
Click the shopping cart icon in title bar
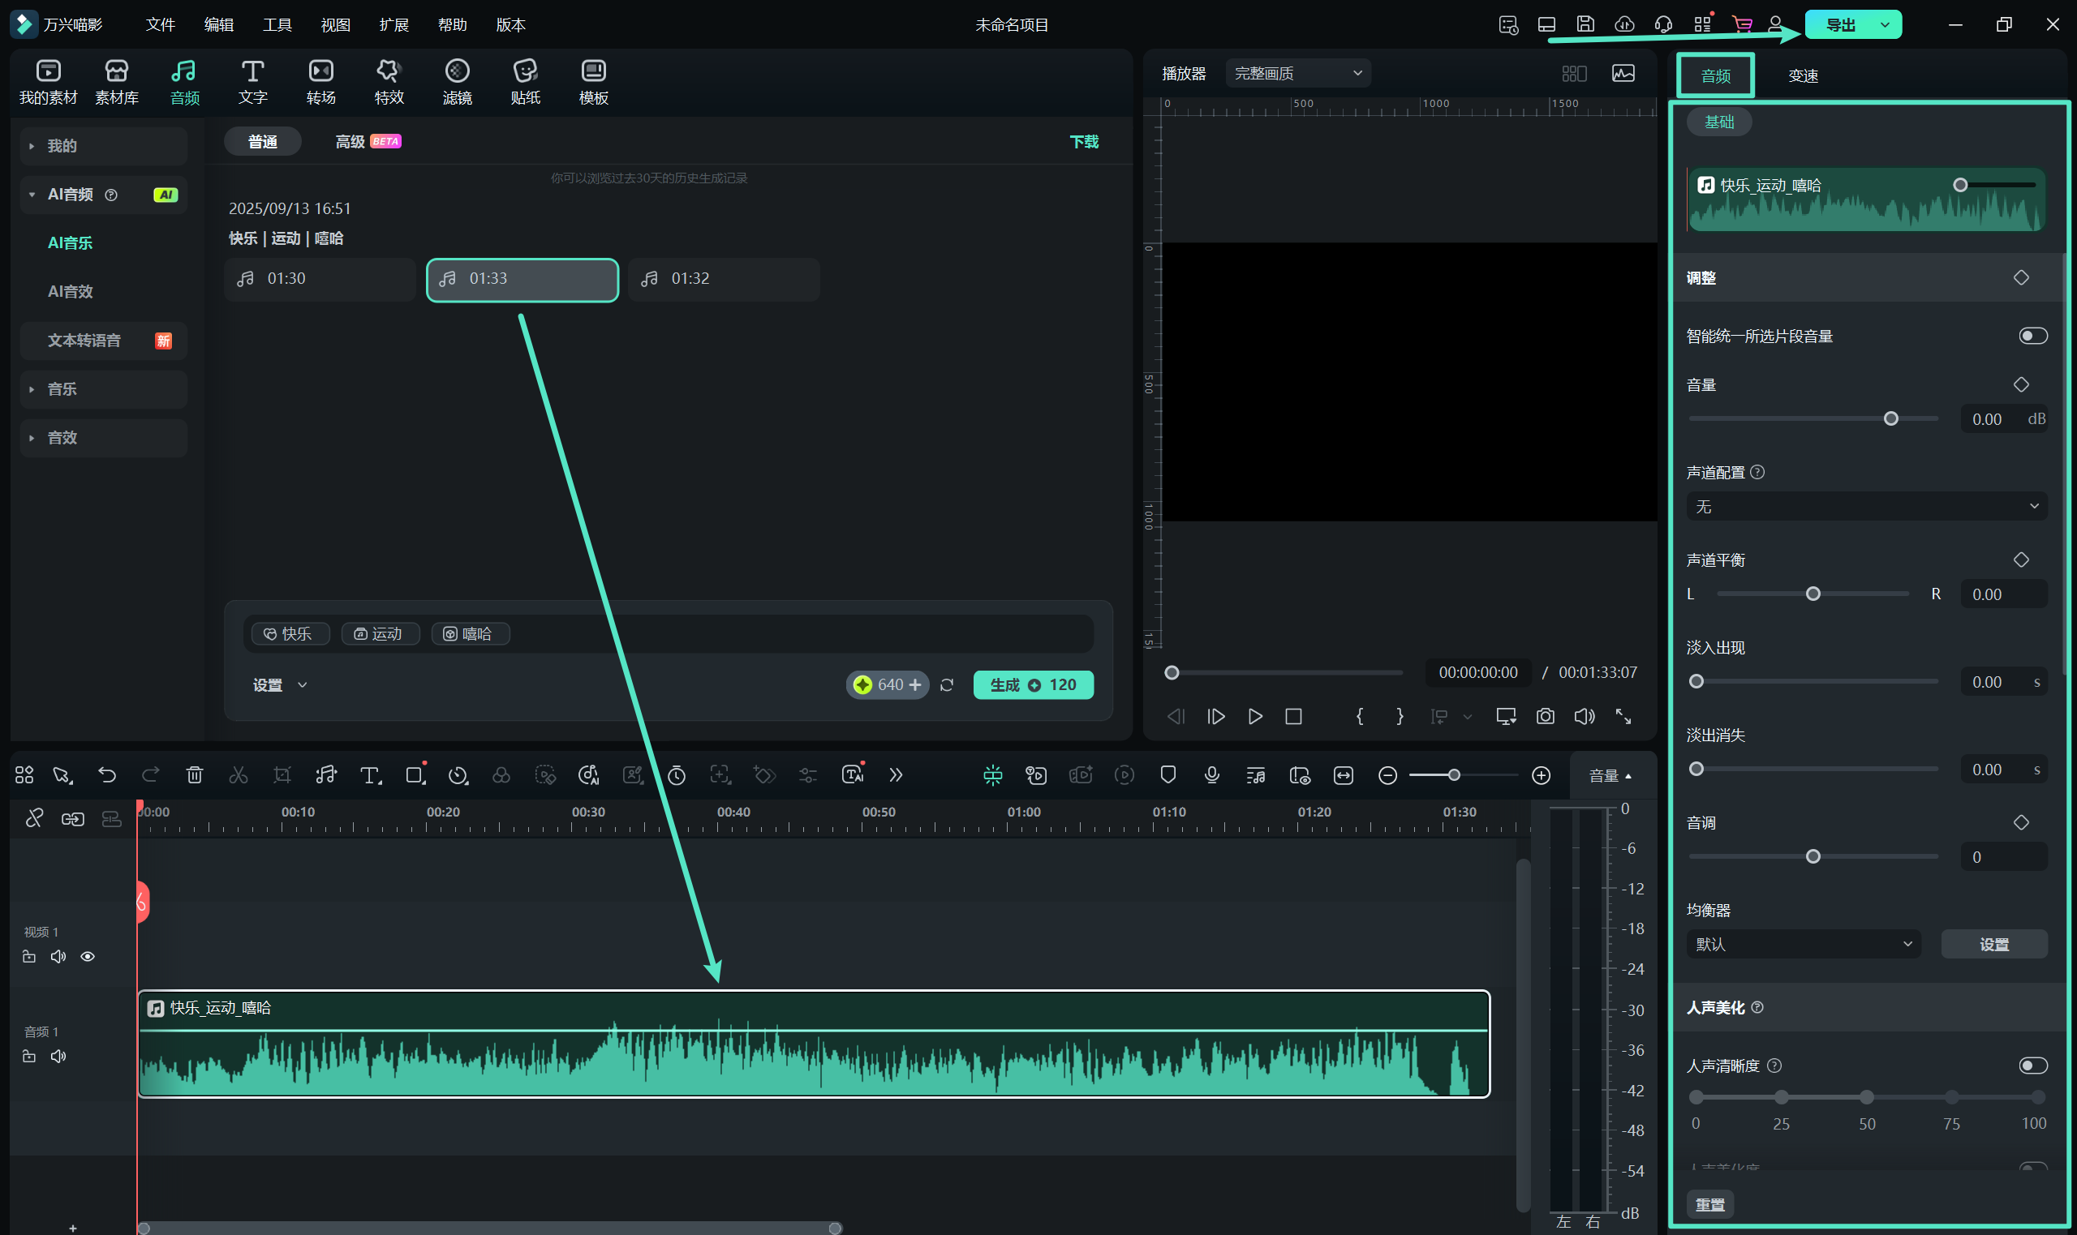click(1742, 24)
